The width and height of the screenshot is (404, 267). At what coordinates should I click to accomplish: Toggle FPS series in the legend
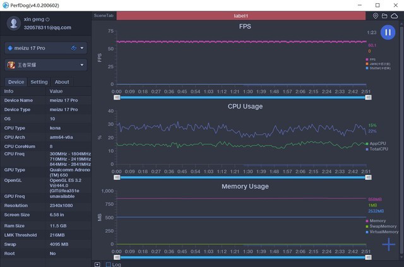372,59
